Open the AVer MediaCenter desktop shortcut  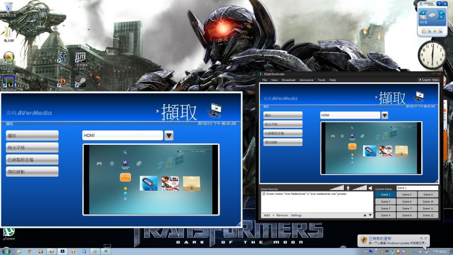tap(8, 61)
